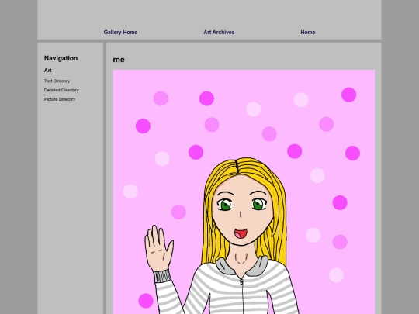Open the Detailed Directory link
The image size is (419, 314).
point(61,90)
